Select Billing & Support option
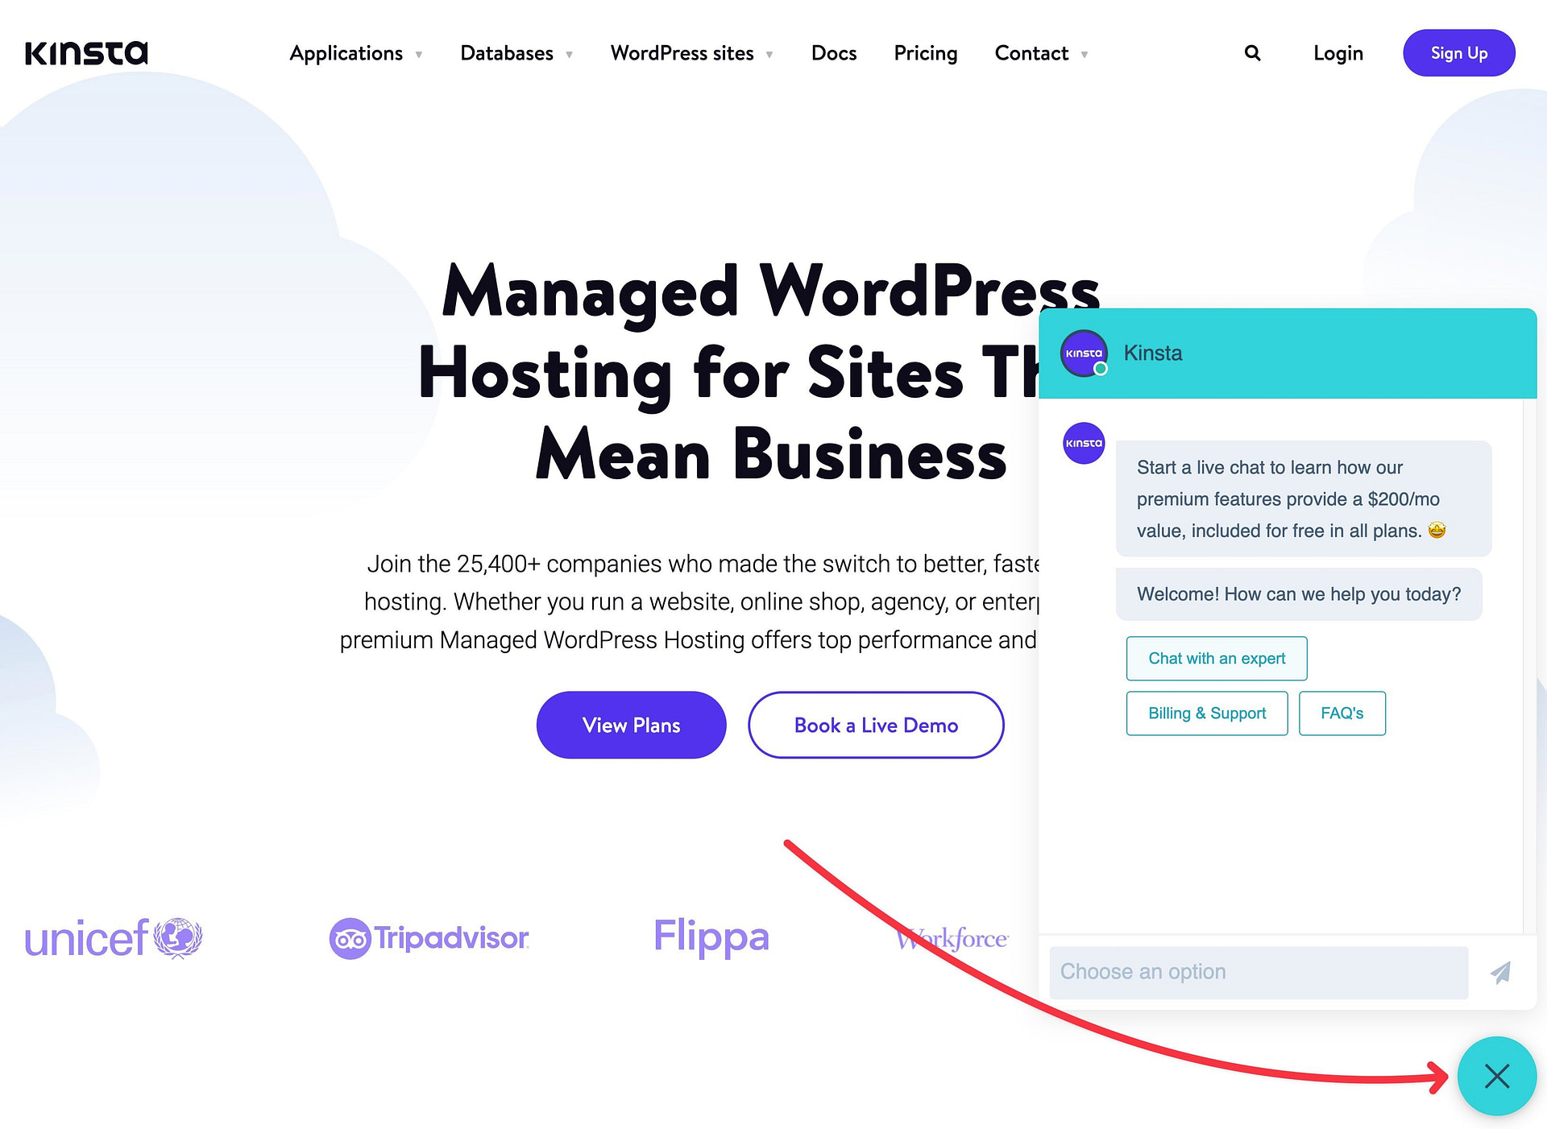 pyautogui.click(x=1205, y=713)
